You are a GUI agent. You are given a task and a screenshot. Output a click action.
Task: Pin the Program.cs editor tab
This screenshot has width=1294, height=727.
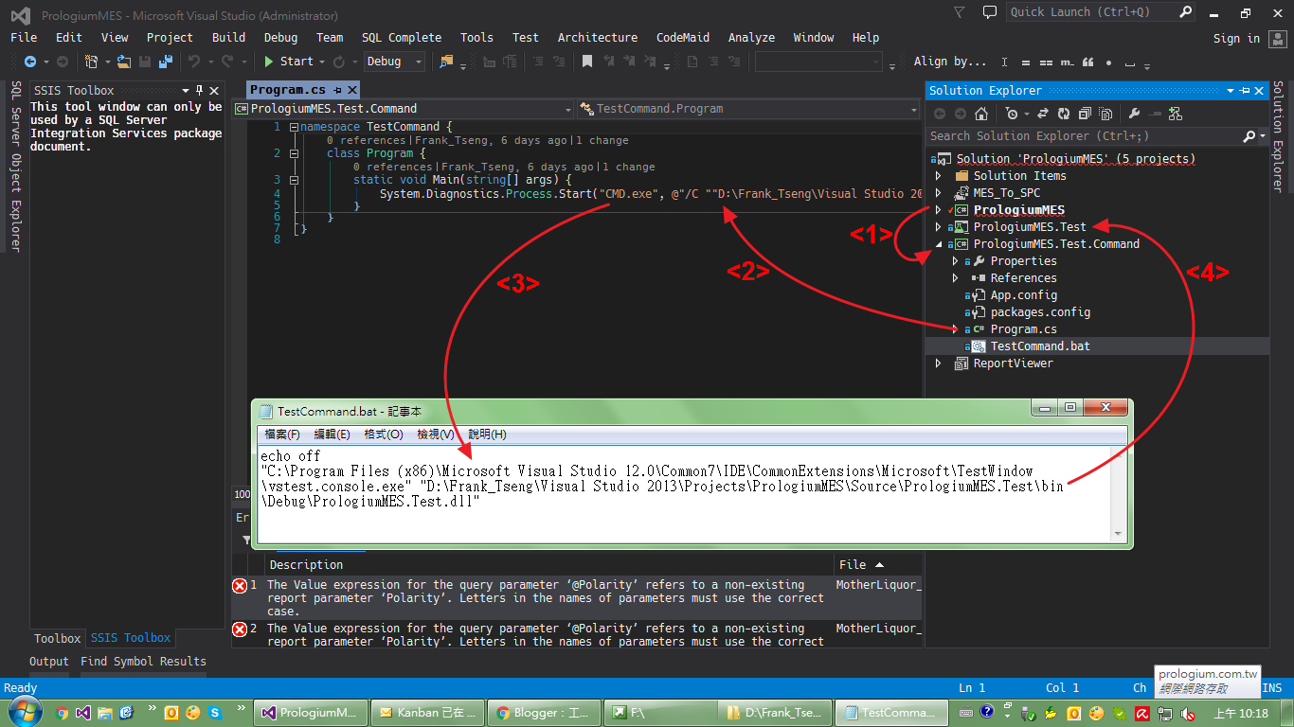tap(337, 90)
